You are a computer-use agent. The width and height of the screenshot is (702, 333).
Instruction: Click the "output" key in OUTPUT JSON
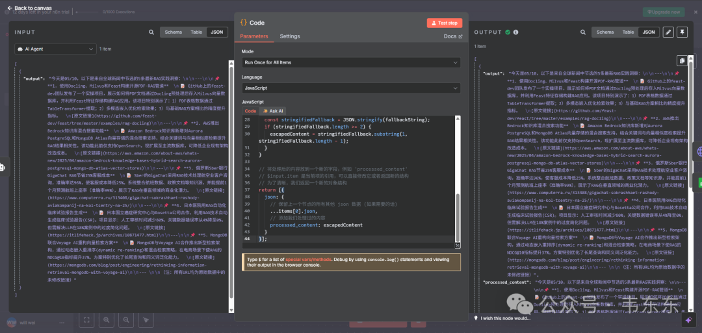pos(494,73)
